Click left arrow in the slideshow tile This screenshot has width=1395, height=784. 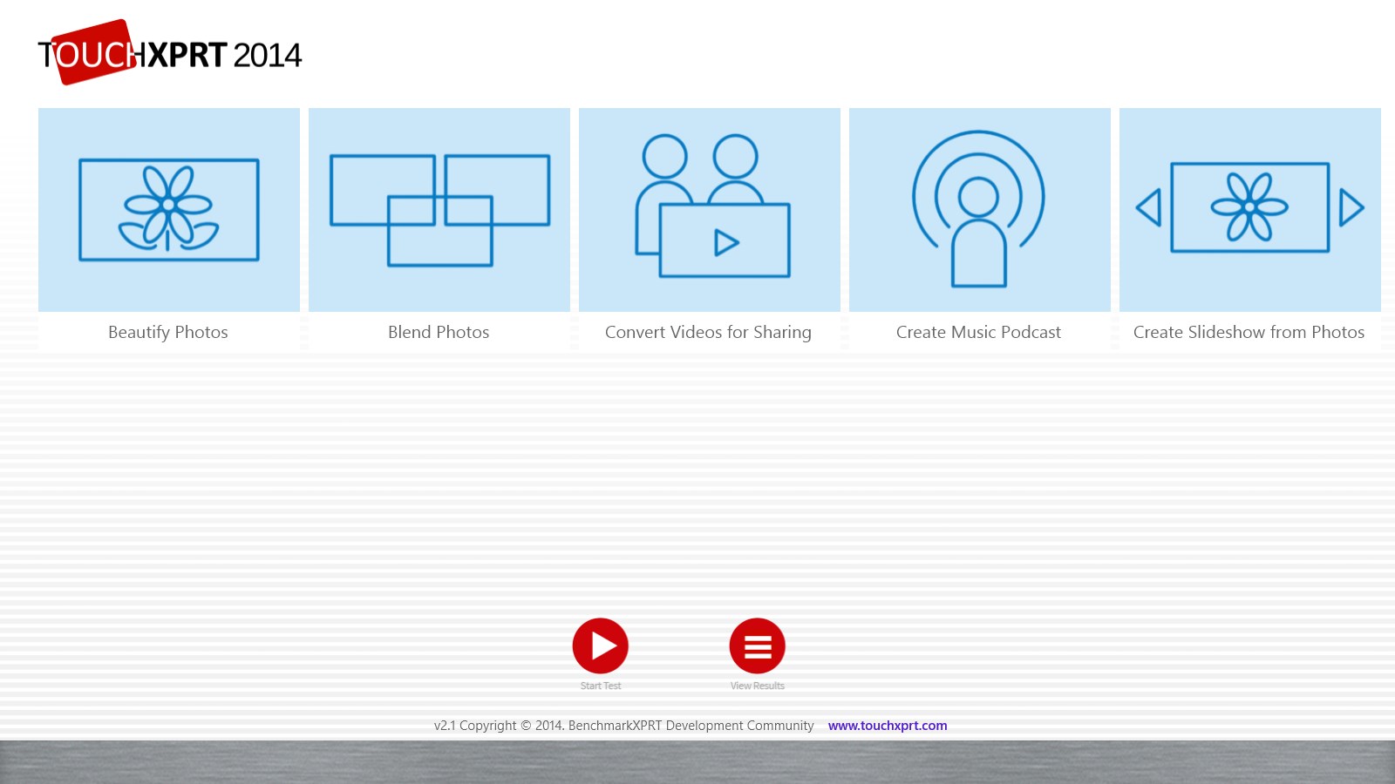click(1149, 207)
